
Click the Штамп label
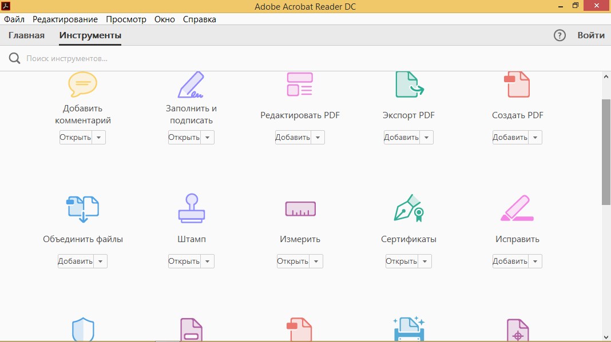click(x=191, y=239)
